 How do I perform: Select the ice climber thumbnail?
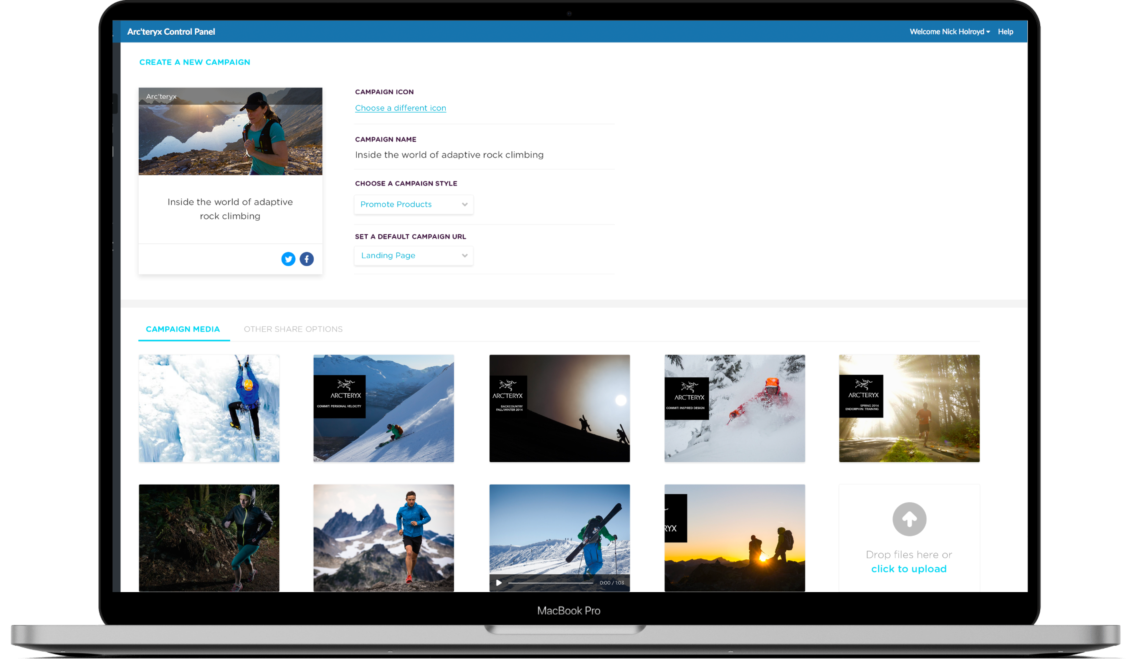pyautogui.click(x=209, y=408)
